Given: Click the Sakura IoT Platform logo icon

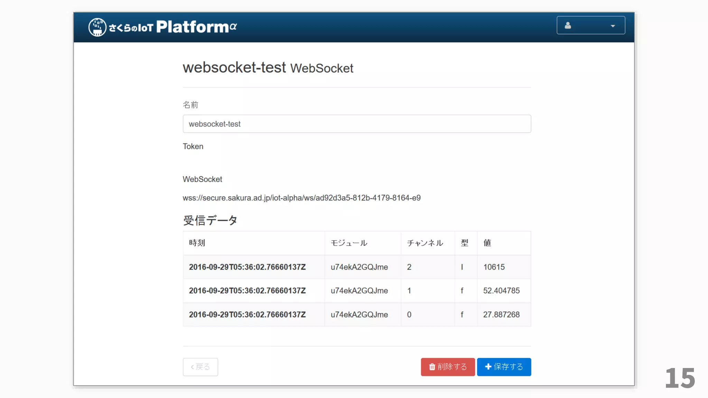Looking at the screenshot, I should click(97, 27).
